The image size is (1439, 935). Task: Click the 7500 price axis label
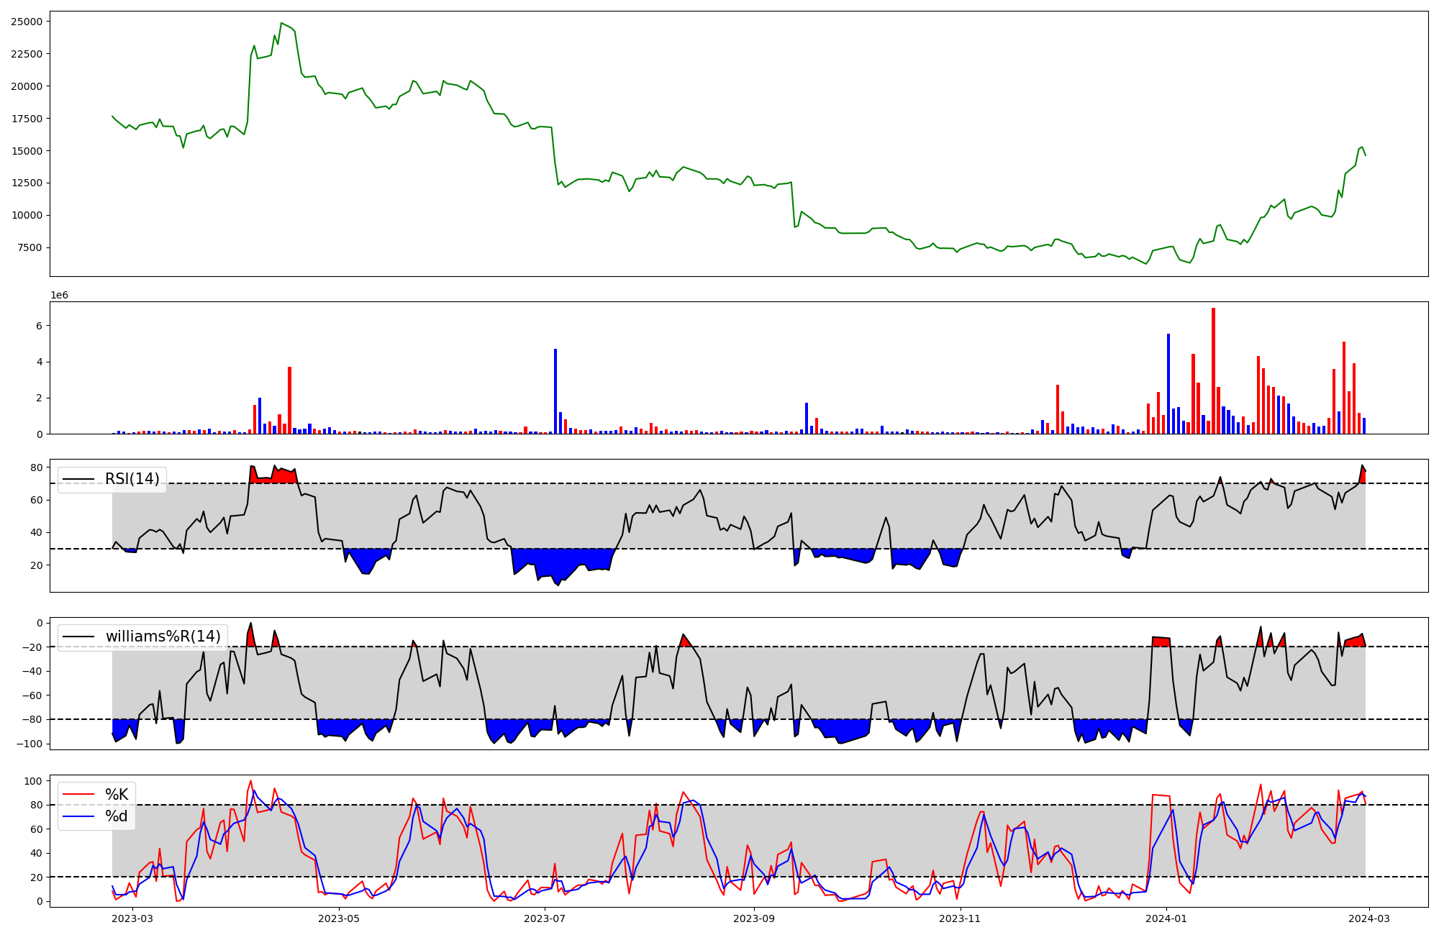tap(29, 247)
